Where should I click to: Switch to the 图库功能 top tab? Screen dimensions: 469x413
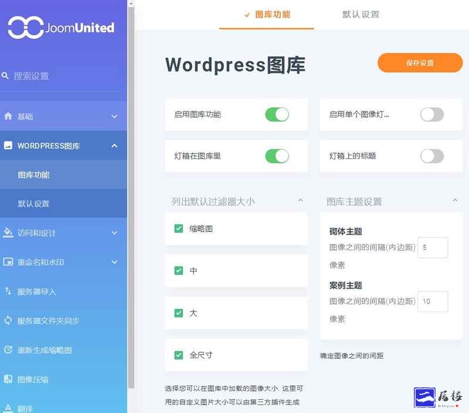[267, 15]
